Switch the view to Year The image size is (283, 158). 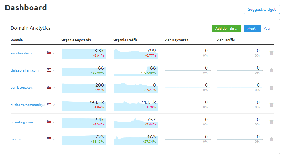click(x=267, y=29)
